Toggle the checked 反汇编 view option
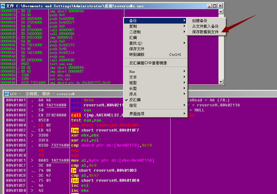Image resolution: width=277 pixels, height=194 pixels. click(x=155, y=100)
